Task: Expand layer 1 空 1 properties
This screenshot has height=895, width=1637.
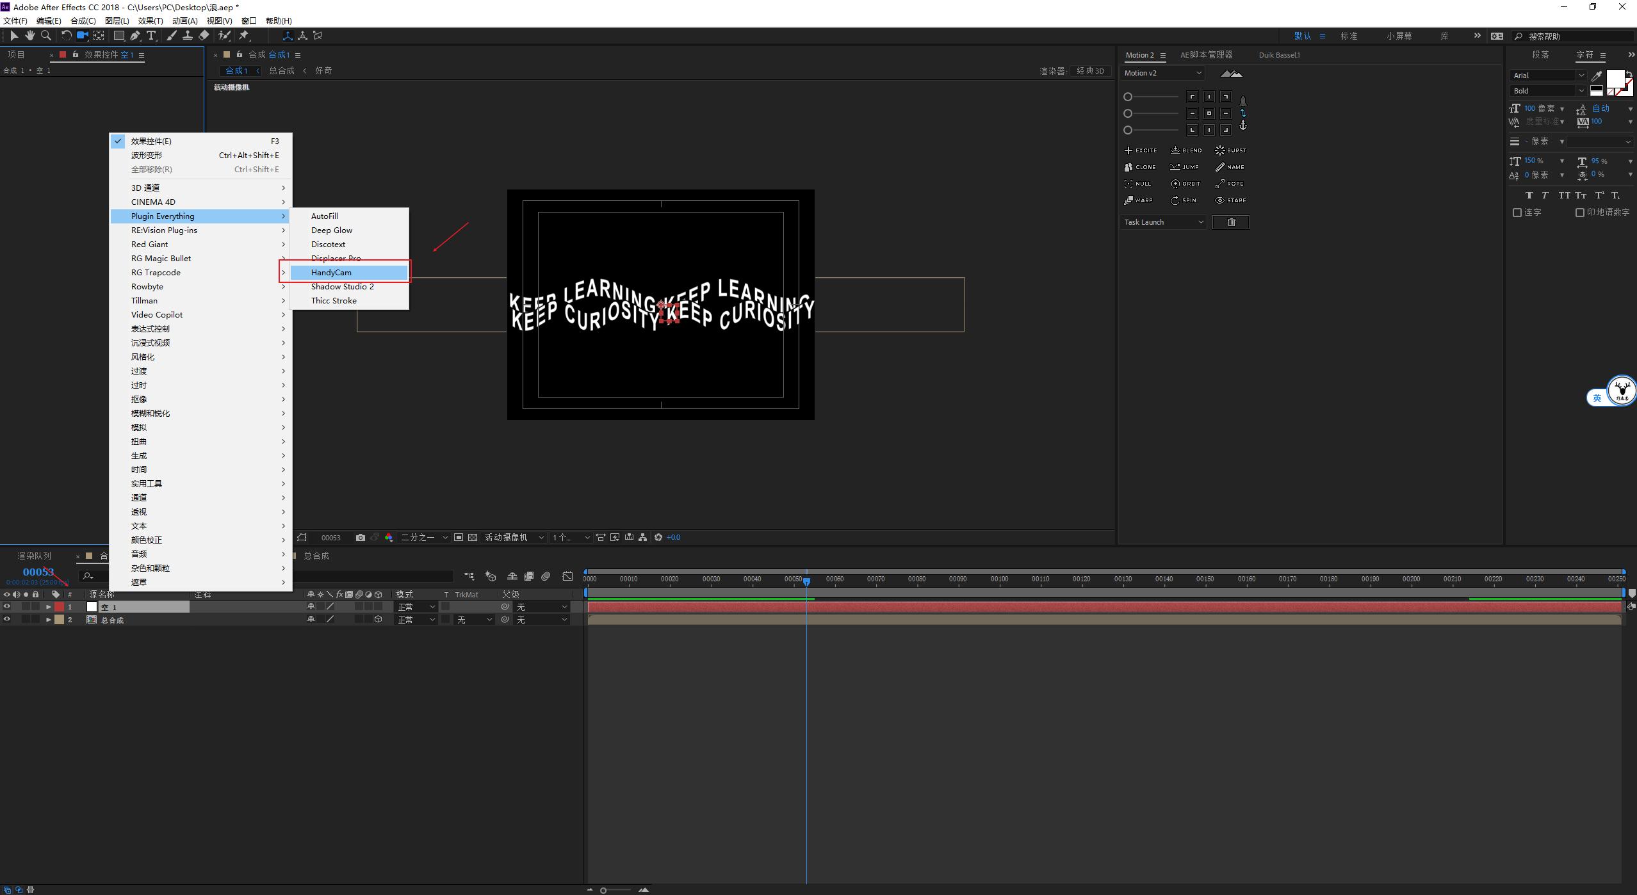Action: (48, 607)
